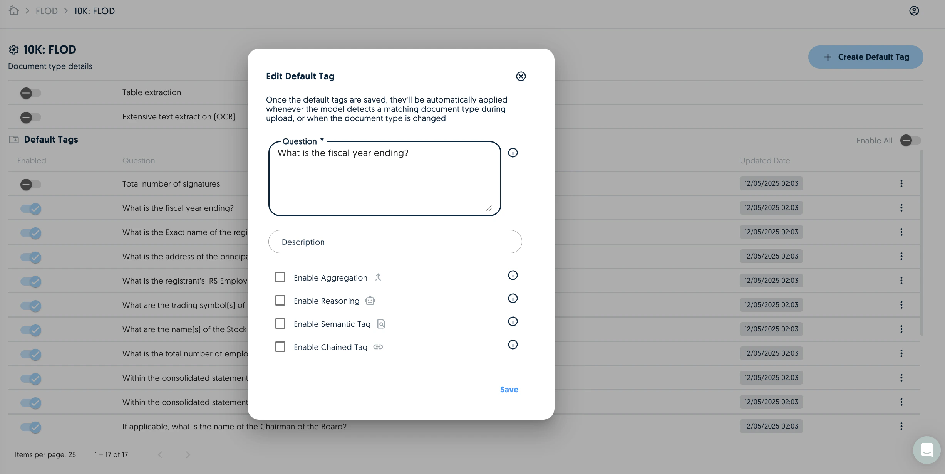The width and height of the screenshot is (945, 474).
Task: Click the semantic tag document search icon
Action: (381, 324)
